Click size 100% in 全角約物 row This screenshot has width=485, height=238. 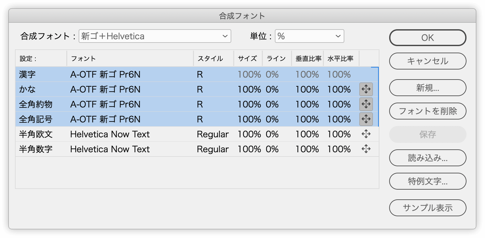coord(249,104)
